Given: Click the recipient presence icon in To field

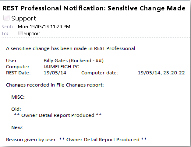Looking at the screenshot, I should coord(20,33).
